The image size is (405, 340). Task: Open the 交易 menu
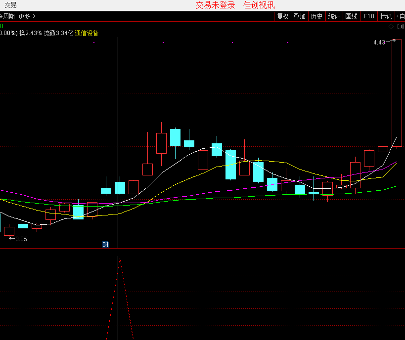(x=10, y=5)
